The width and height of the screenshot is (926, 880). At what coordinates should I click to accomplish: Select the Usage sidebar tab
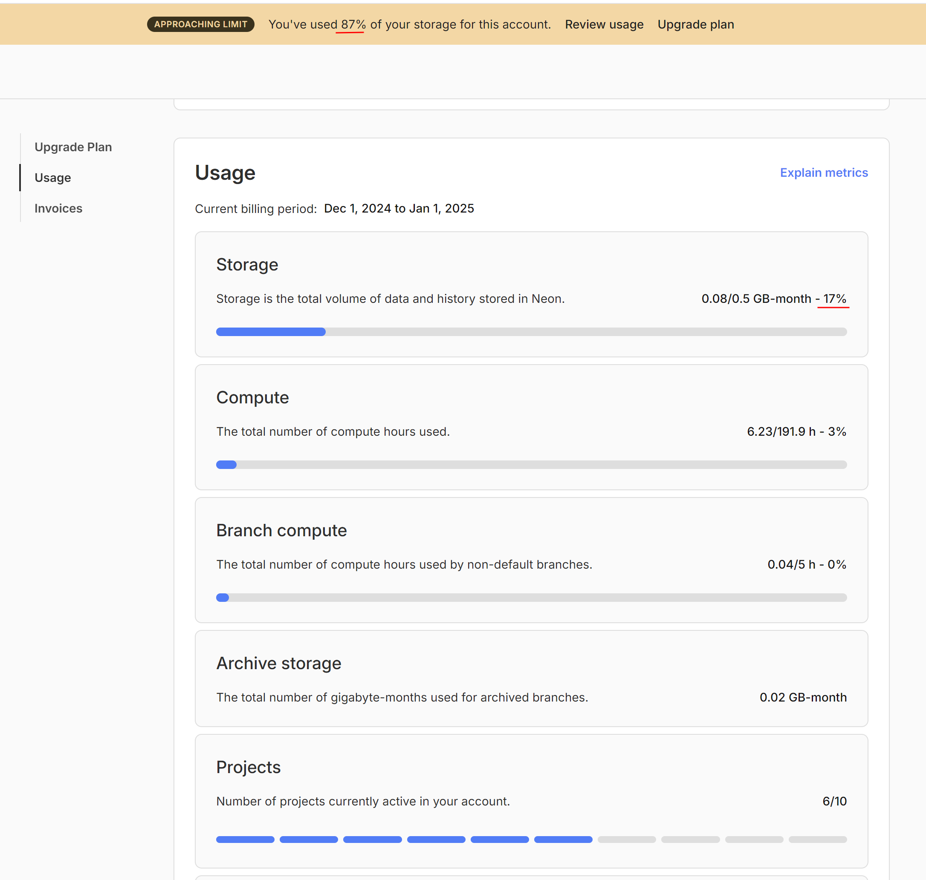click(52, 178)
